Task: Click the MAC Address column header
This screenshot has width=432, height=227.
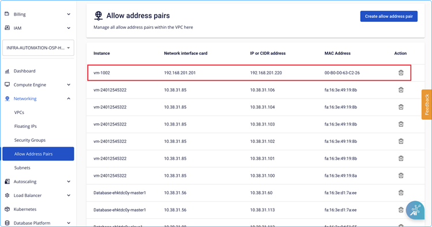Action: 338,53
